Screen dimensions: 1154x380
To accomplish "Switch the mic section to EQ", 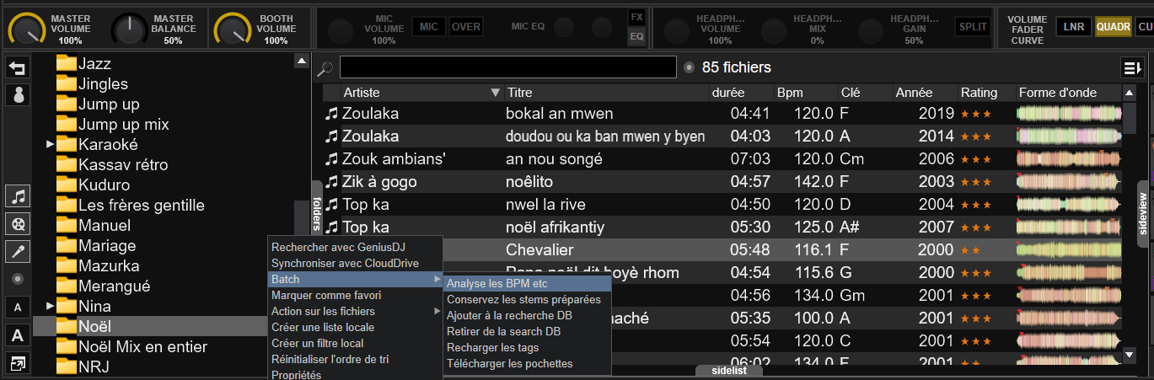I will [x=636, y=36].
